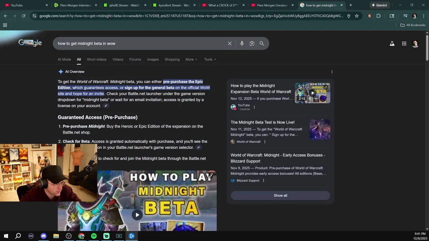Viewport: 429px width, 241px height.
Task: Open 'Early Access Bonuses - Blizzard Support' link
Action: pyautogui.click(x=278, y=158)
